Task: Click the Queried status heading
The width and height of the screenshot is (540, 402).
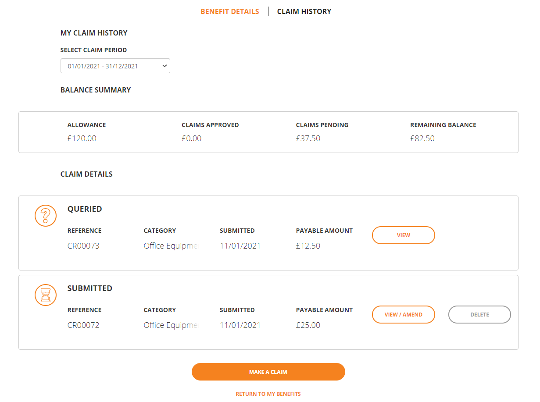Action: 85,209
